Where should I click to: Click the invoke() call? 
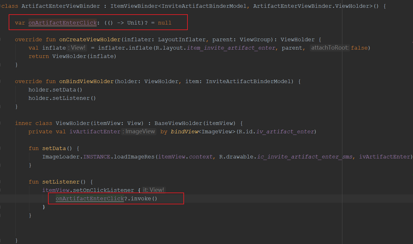pos(144,198)
